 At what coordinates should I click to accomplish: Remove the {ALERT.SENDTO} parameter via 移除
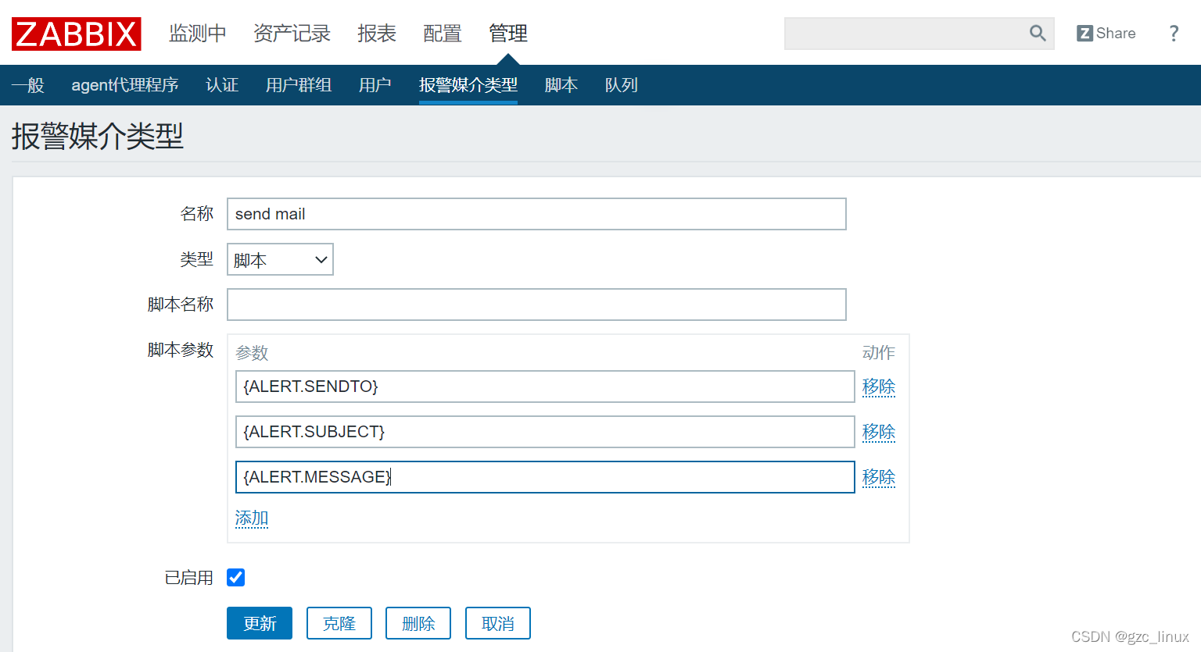[x=879, y=387]
